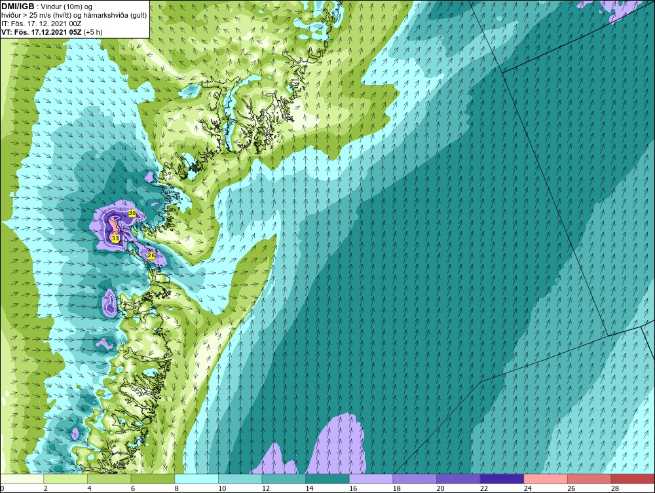Select the 4–6 m/s green legend swatch

pyautogui.click(x=109, y=479)
